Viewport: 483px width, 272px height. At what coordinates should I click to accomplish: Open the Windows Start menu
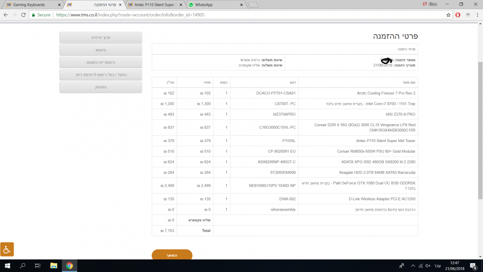point(7,266)
